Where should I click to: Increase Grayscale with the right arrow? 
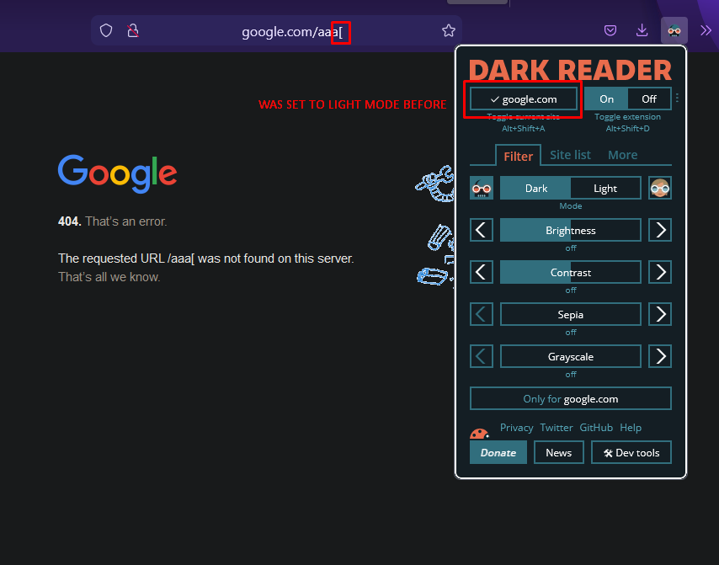click(x=660, y=357)
